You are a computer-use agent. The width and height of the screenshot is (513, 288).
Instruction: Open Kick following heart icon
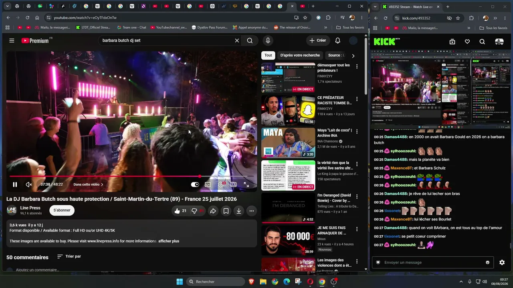[x=467, y=42]
